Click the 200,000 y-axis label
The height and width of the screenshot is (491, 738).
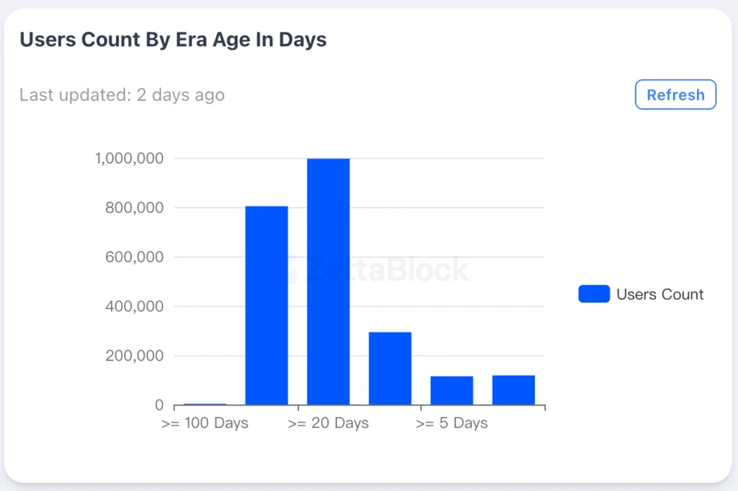pyautogui.click(x=134, y=356)
